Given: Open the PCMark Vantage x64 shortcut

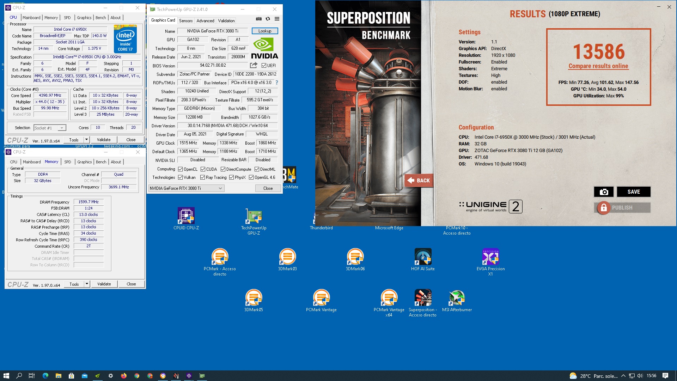Looking at the screenshot, I should click(x=389, y=303).
